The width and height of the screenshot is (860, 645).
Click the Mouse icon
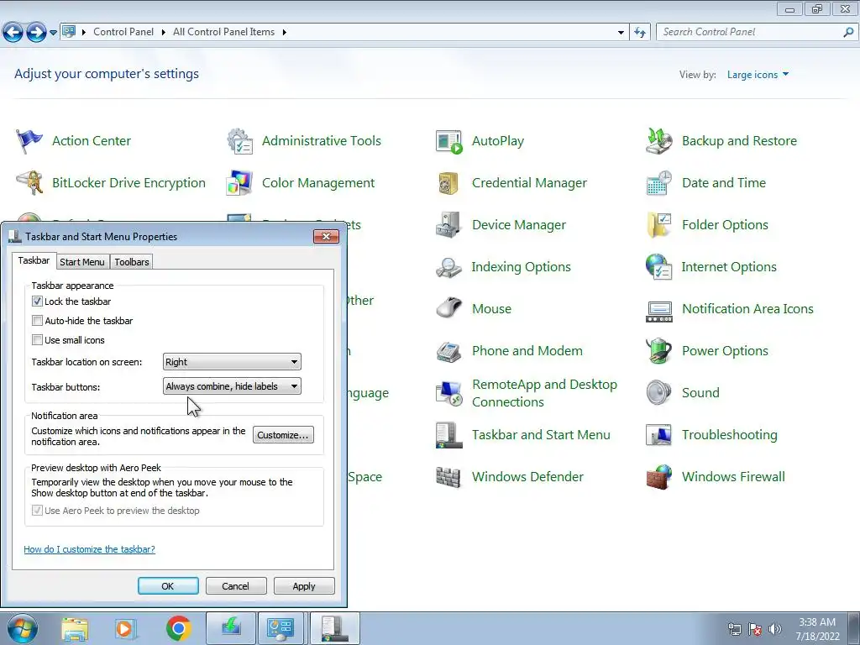449,309
